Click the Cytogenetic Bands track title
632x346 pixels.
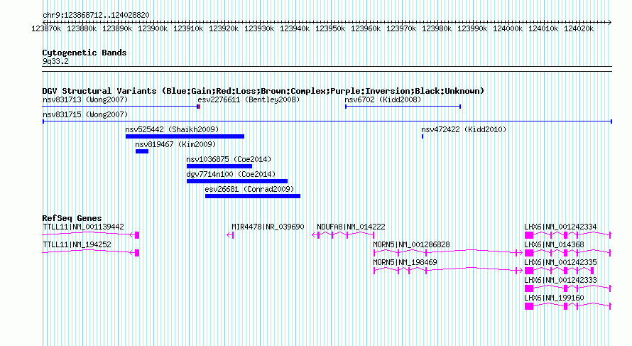(85, 53)
